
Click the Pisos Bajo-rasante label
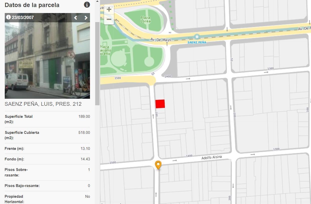22,186
